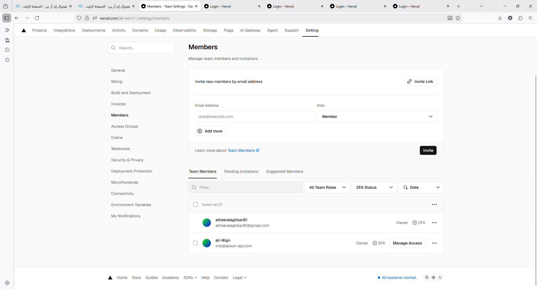Click the Manage Access button

click(407, 243)
